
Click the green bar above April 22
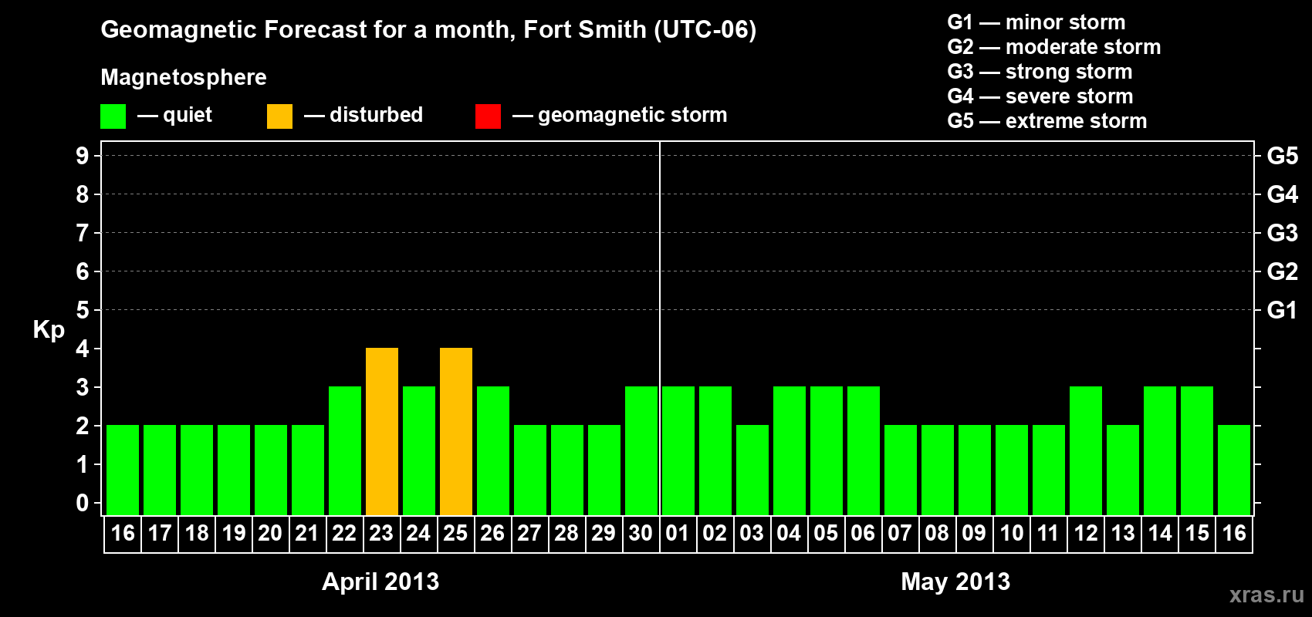point(345,450)
